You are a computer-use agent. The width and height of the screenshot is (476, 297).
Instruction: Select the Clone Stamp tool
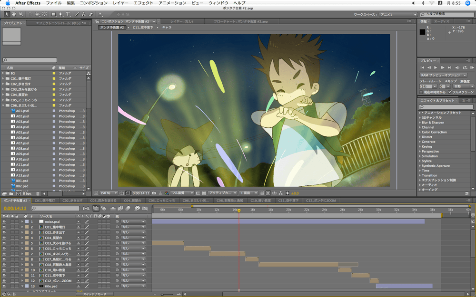click(x=84, y=14)
